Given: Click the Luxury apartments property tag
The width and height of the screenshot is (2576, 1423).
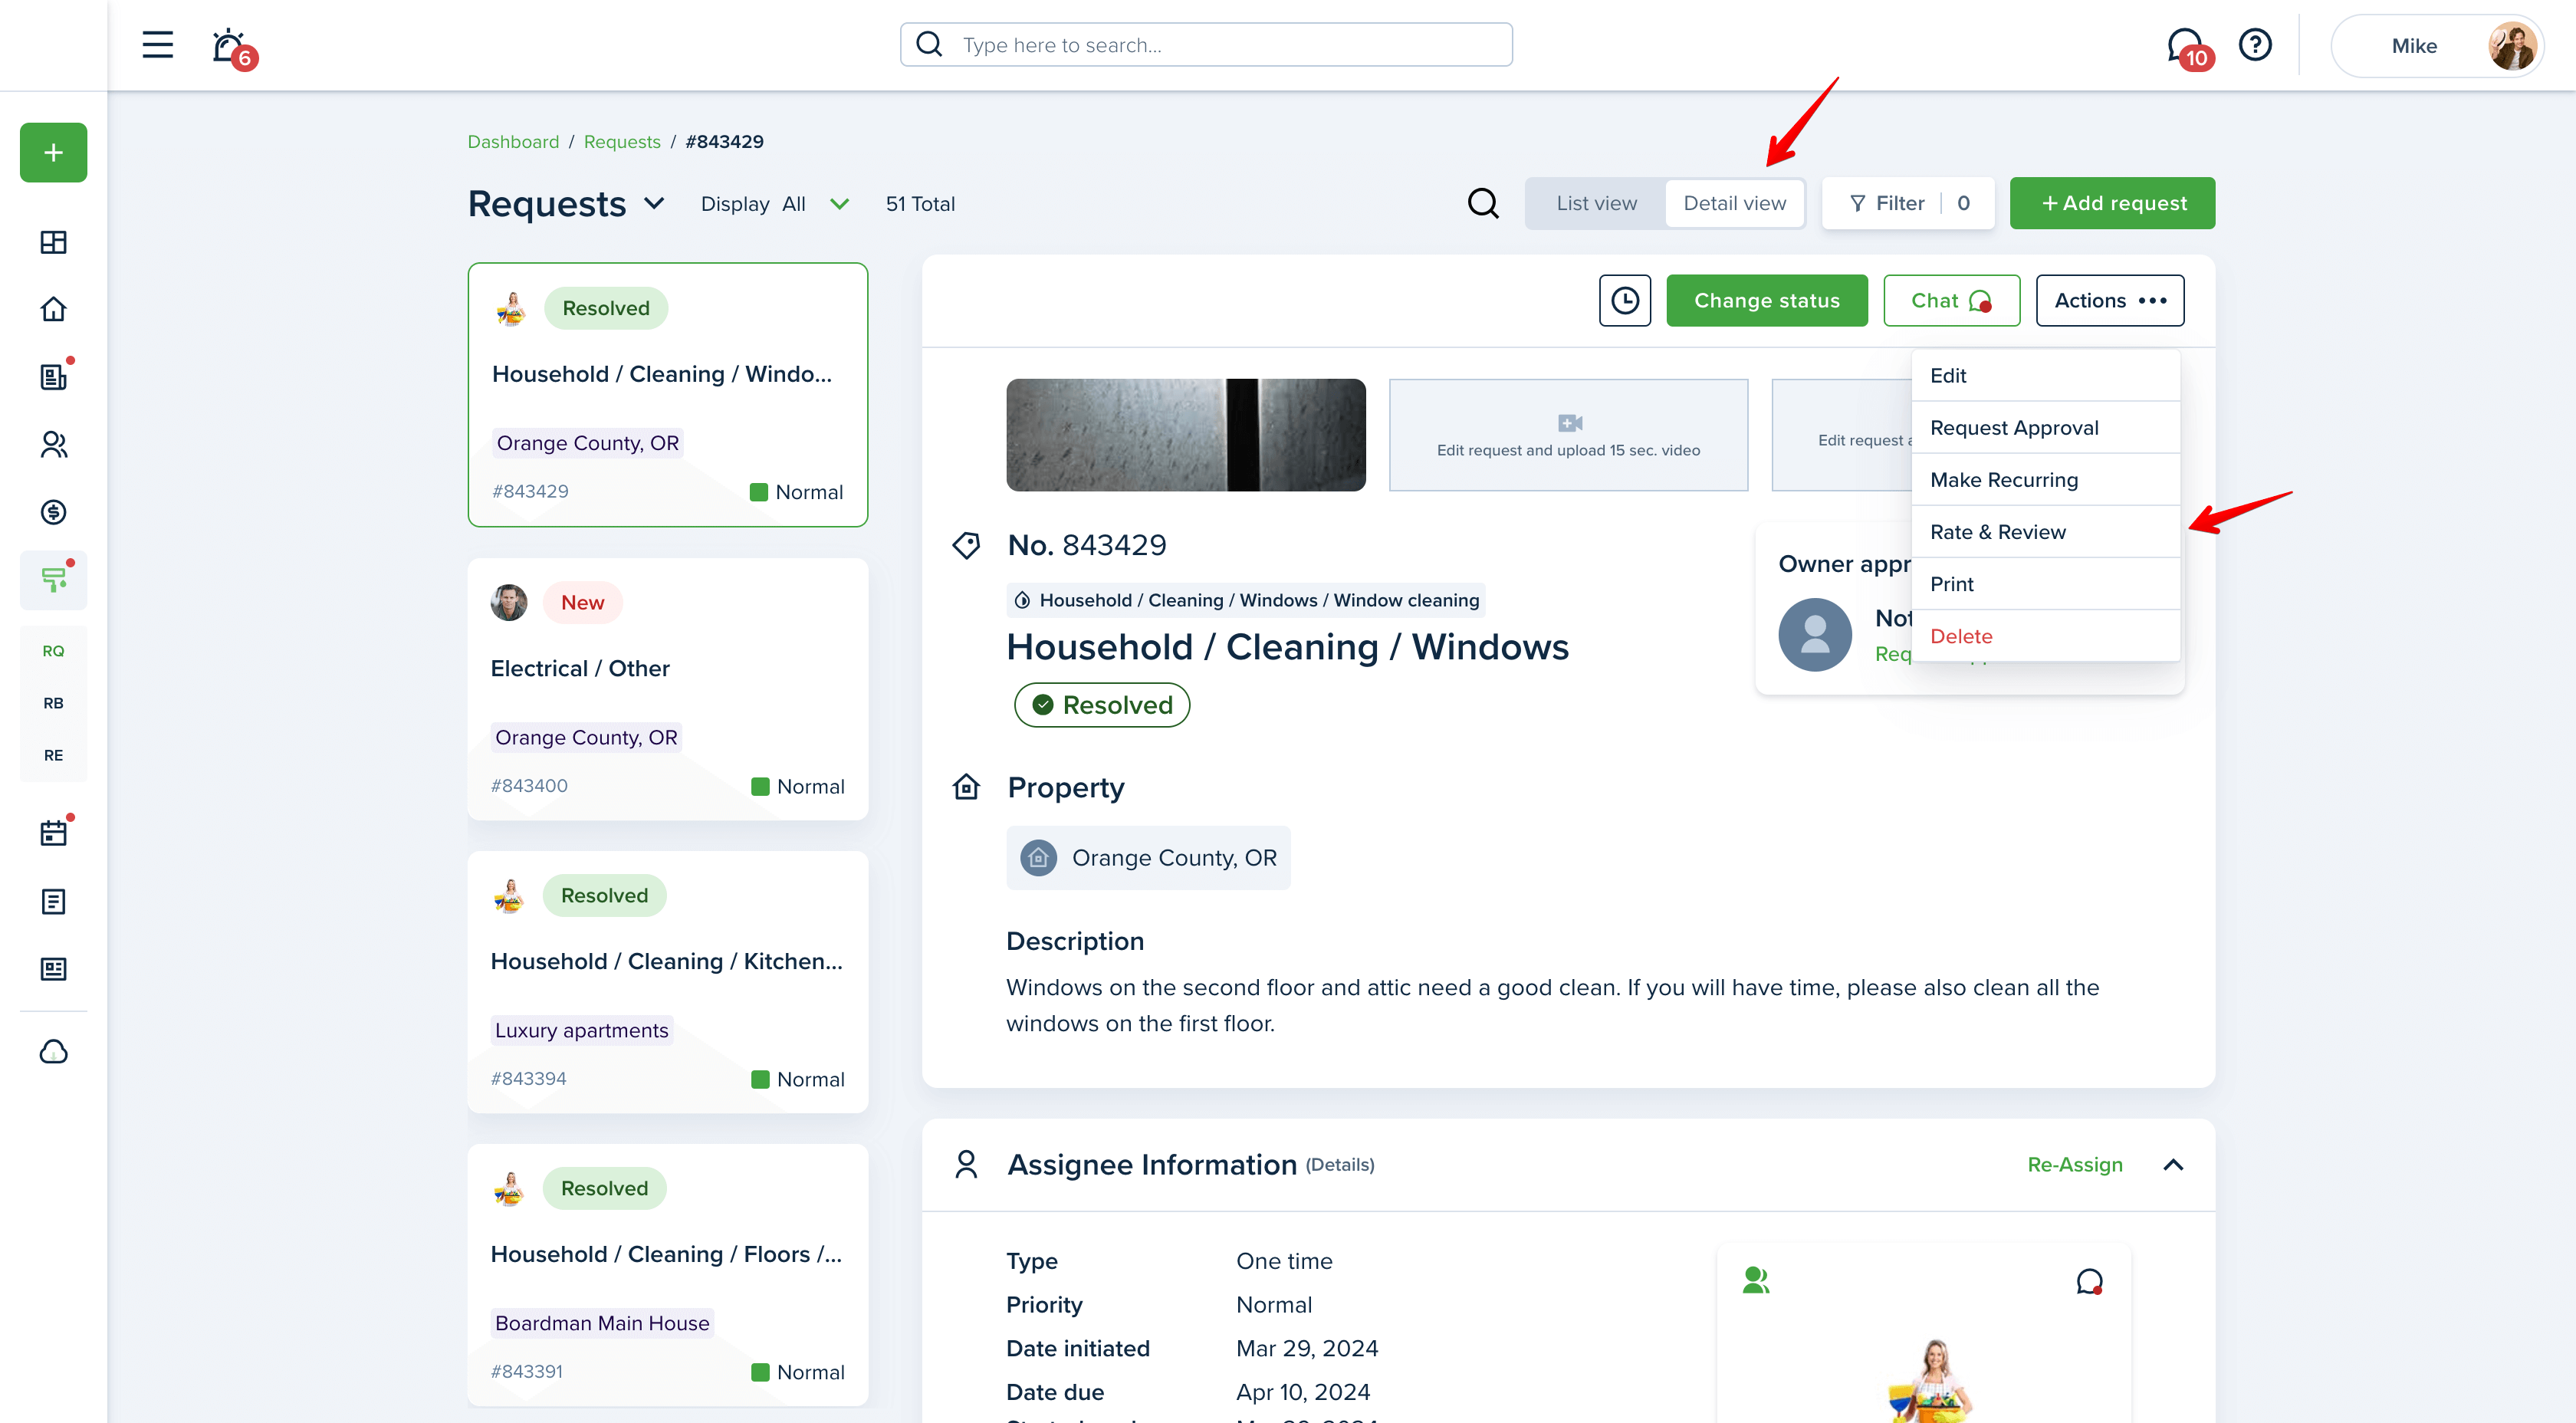Looking at the screenshot, I should pyautogui.click(x=581, y=1030).
